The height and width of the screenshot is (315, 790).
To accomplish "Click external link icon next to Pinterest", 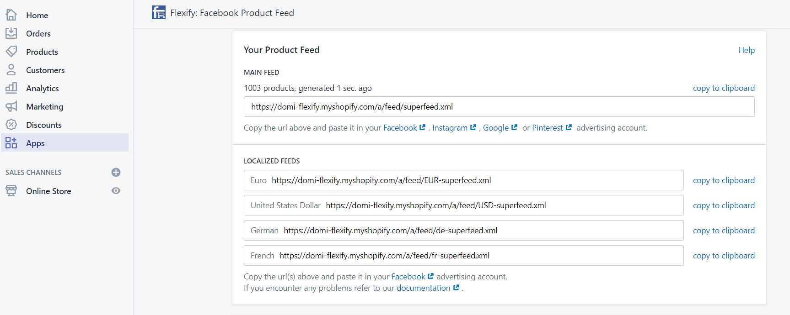I will click(x=569, y=127).
